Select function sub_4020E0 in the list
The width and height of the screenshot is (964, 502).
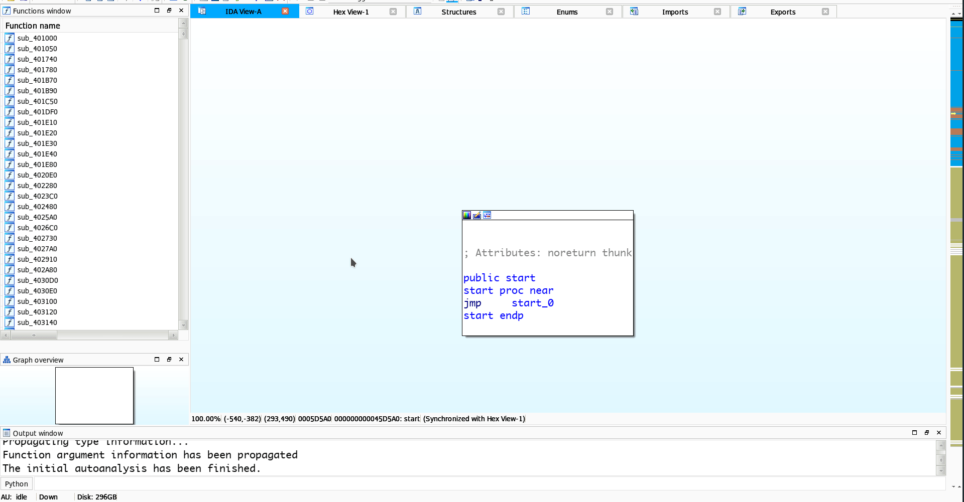[x=90, y=175]
